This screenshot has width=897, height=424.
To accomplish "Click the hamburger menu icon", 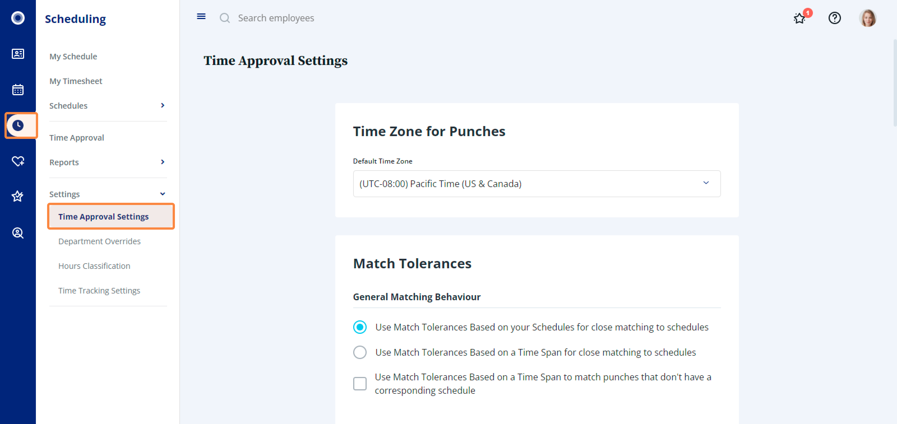I will click(x=201, y=17).
